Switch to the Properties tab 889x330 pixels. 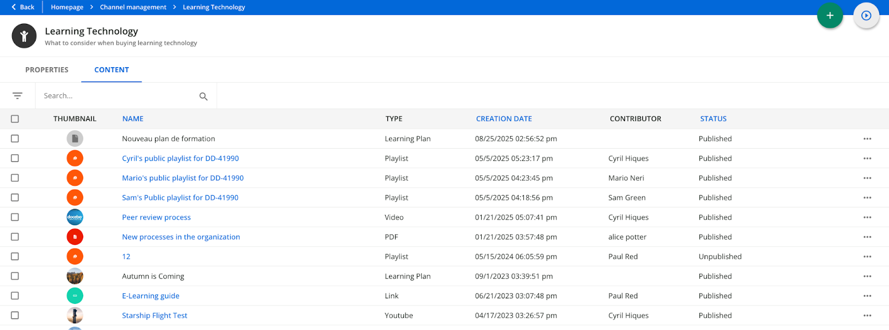(47, 70)
